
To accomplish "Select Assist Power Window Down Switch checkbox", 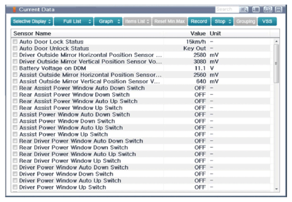I will tap(15, 121).
